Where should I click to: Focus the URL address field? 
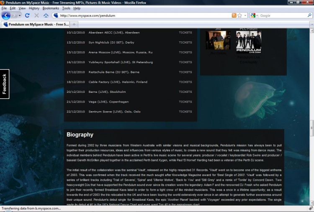tap(145, 15)
